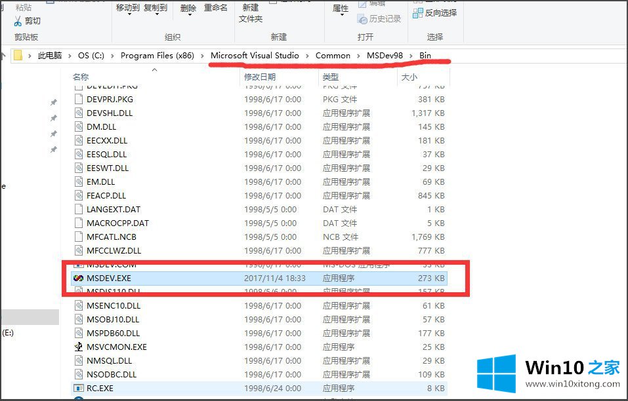Select the FEACP.DLL file icon

coord(79,195)
